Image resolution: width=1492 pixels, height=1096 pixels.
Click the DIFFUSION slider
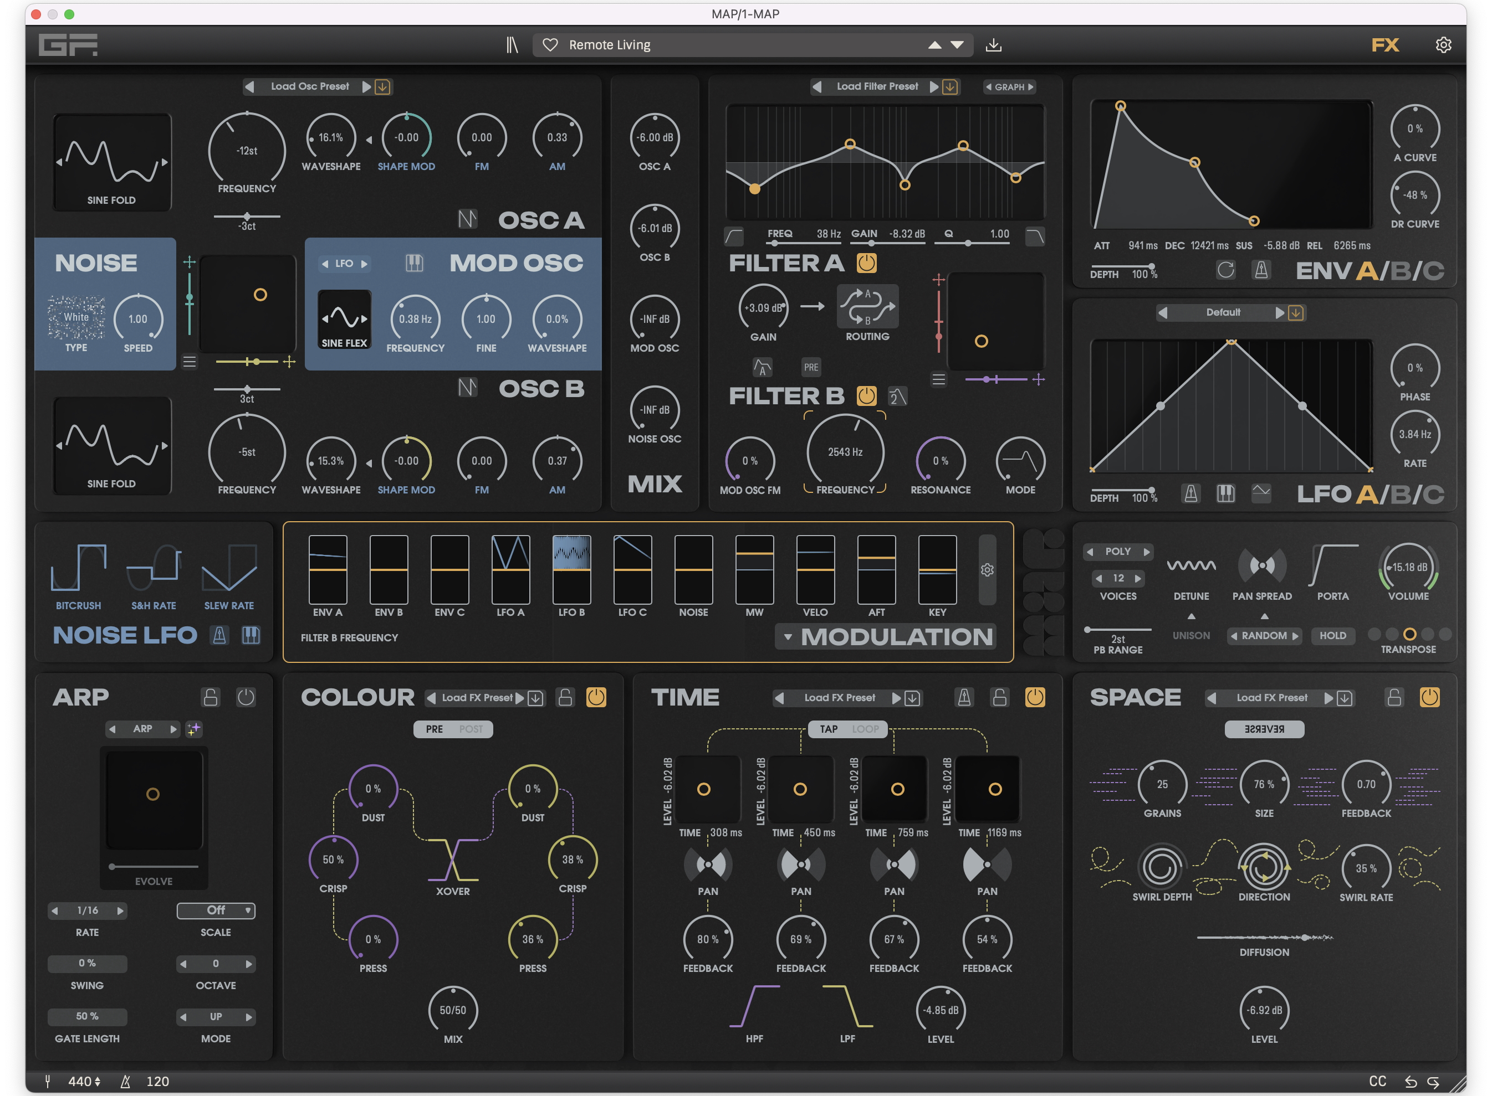(x=1264, y=938)
